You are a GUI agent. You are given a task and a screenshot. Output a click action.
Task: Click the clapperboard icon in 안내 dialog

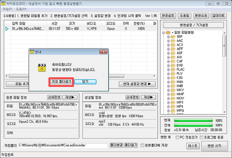point(42,68)
